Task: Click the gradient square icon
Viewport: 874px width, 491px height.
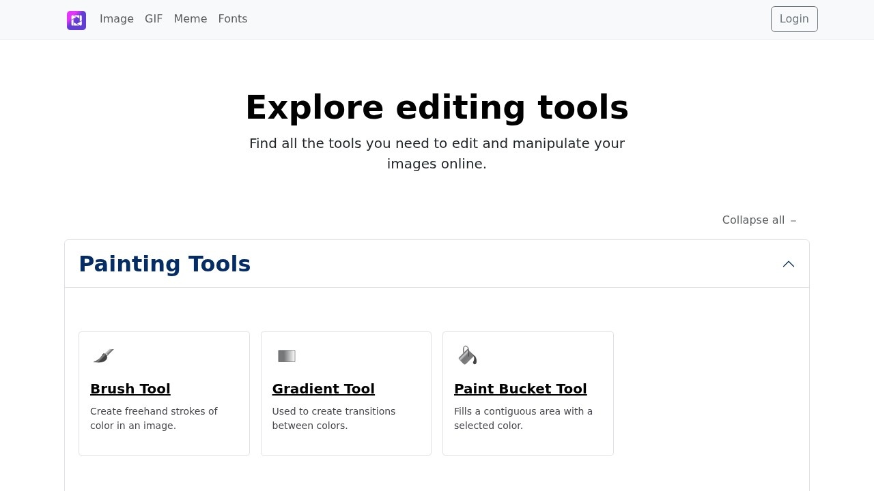Action: [x=287, y=356]
